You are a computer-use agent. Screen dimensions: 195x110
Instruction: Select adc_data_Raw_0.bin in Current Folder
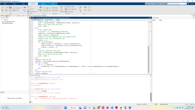pyautogui.click(x=9, y=22)
